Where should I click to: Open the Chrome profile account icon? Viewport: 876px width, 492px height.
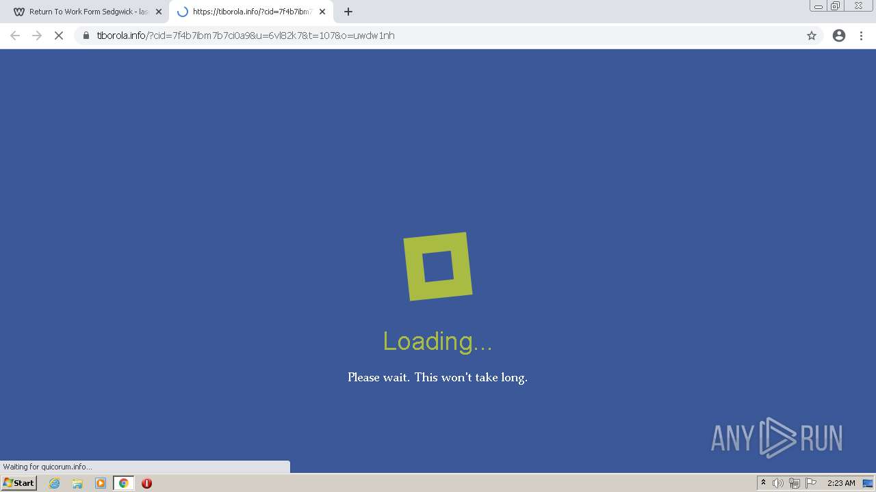[839, 36]
